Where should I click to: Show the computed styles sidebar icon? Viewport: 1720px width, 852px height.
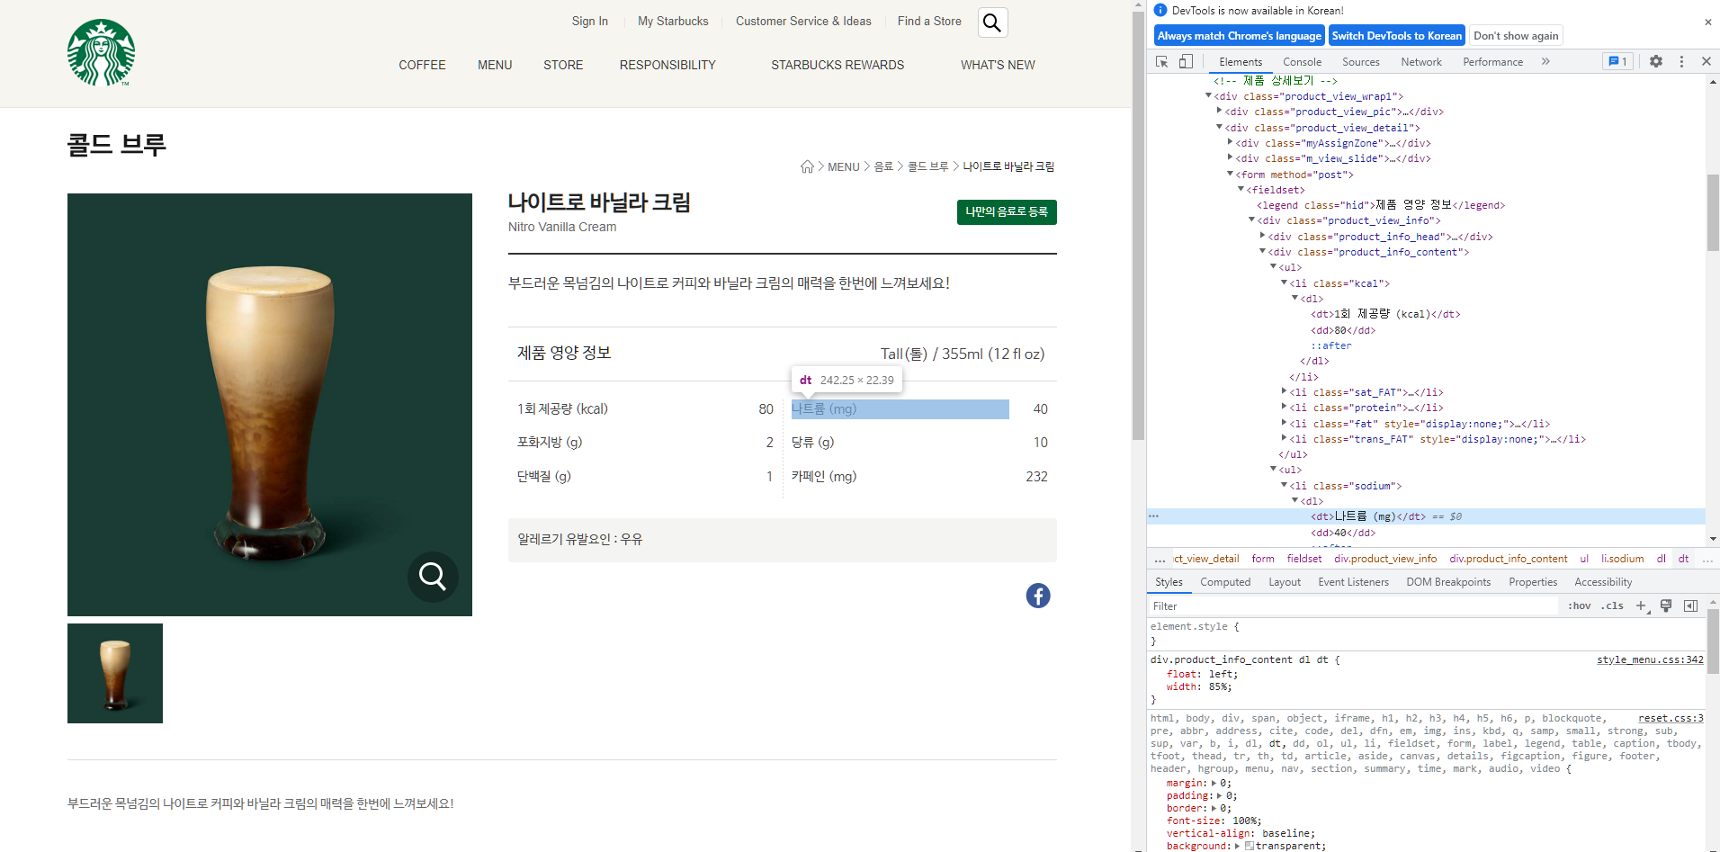click(1690, 606)
